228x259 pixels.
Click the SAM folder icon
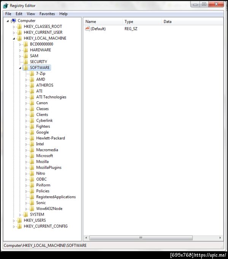point(25,56)
